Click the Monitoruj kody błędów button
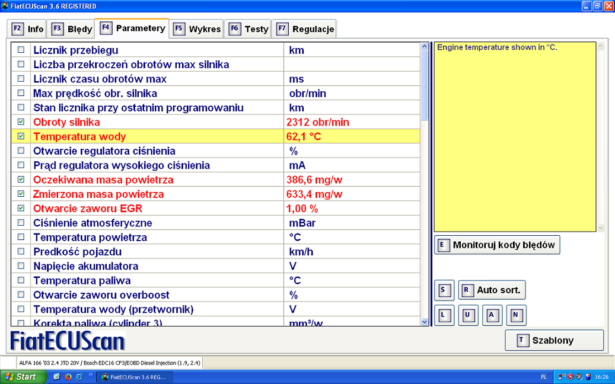The image size is (615, 384). coord(497,245)
